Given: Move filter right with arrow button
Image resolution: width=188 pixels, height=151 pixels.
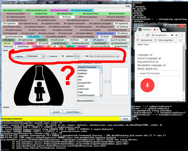Looking at the screenshot, I should click(x=108, y=81).
